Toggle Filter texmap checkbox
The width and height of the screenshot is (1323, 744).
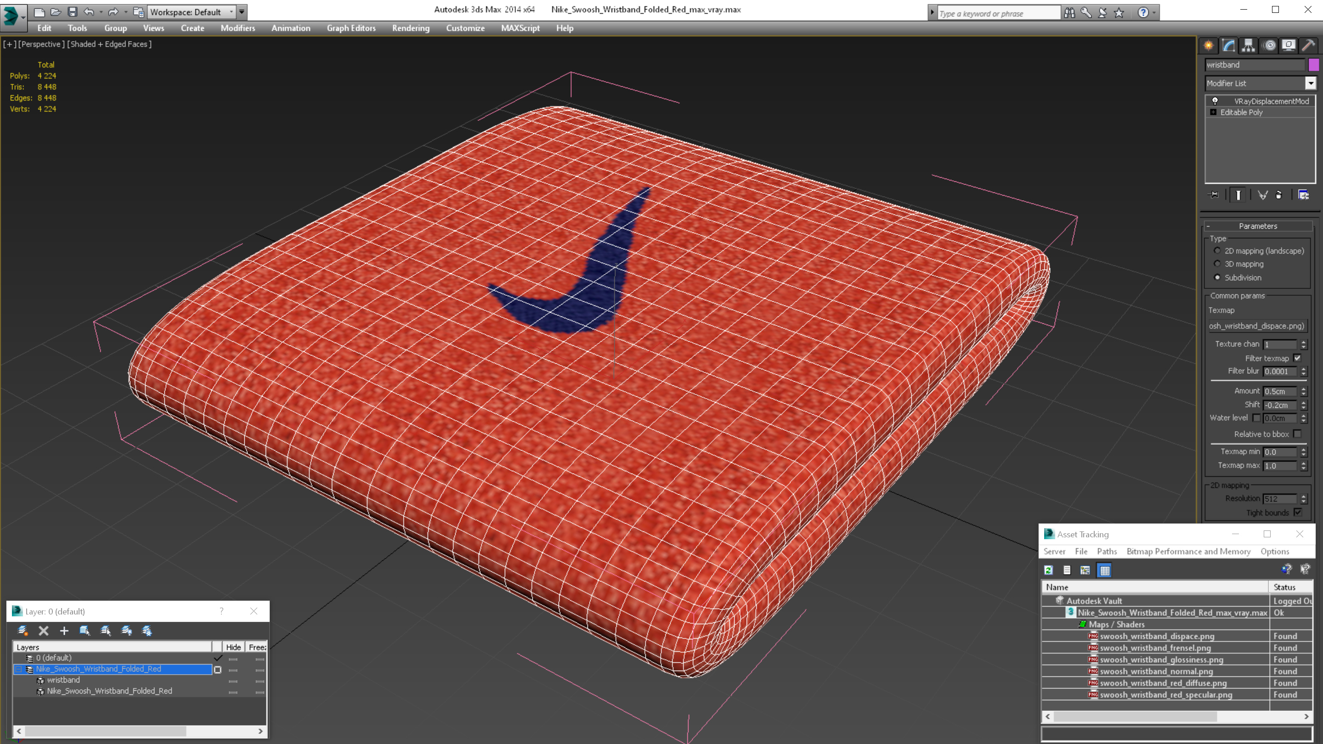tap(1297, 358)
